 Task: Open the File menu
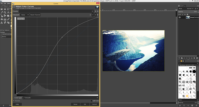2,3
